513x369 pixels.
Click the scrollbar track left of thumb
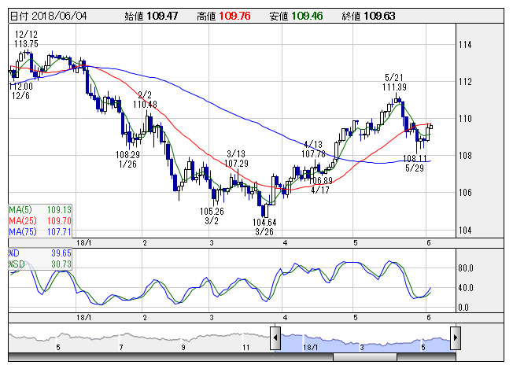[x=157, y=357]
